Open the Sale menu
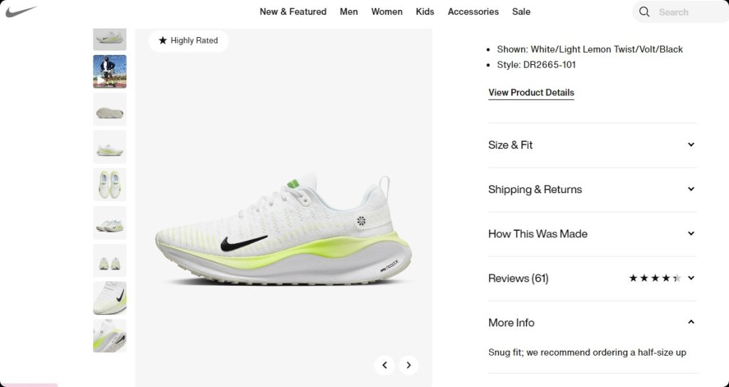729x387 pixels. tap(521, 11)
